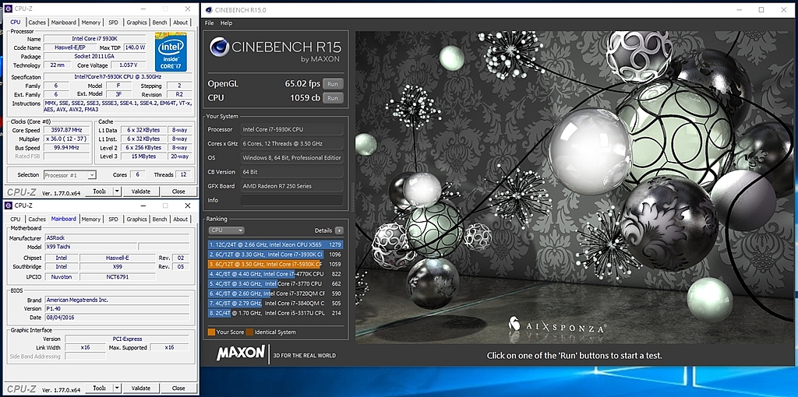Open the Bench tab in top CPU-Z window
Image resolution: width=798 pixels, height=397 pixels.
point(160,23)
